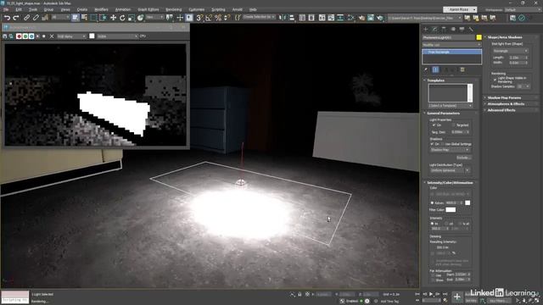Open the Graph Editors menu
Screen dimensions: 543x305
(x=148, y=9)
